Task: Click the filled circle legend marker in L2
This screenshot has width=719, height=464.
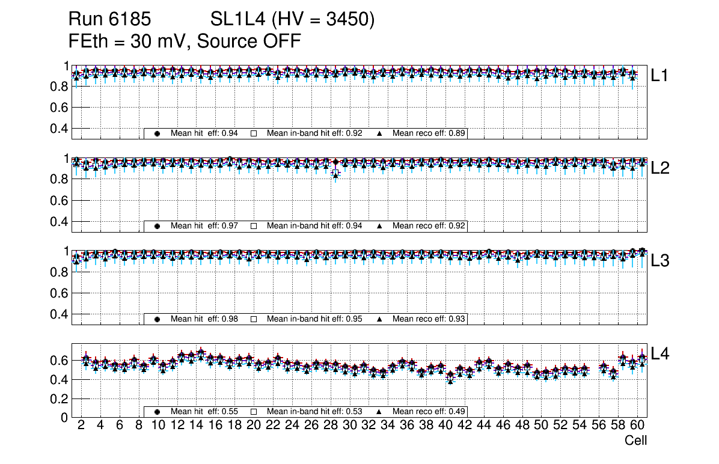Action: coord(158,226)
